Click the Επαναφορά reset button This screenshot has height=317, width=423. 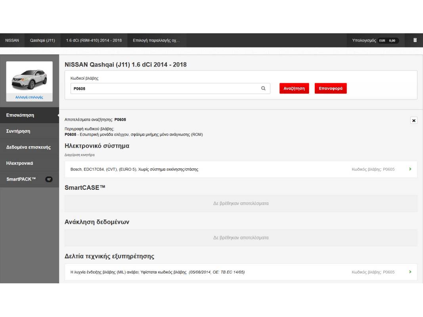331,88
